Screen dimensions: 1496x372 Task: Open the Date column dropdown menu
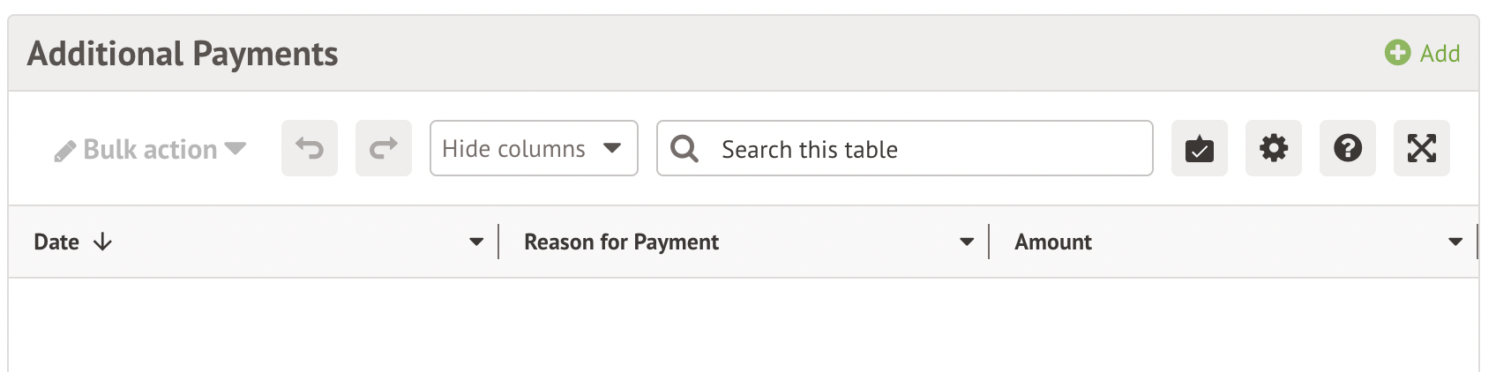coord(476,242)
